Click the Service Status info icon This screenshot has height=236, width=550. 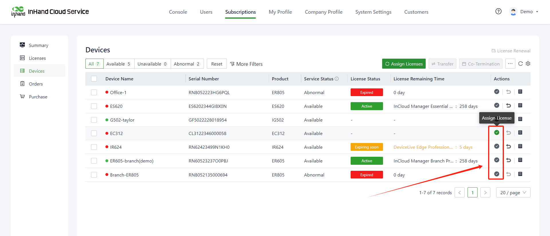pos(337,79)
